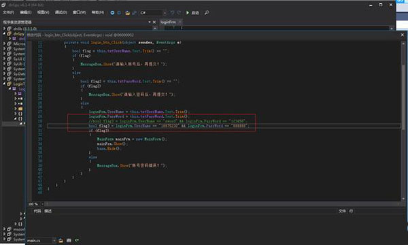
Task: Open the 窗口(W) menu
Action: (x=80, y=12)
